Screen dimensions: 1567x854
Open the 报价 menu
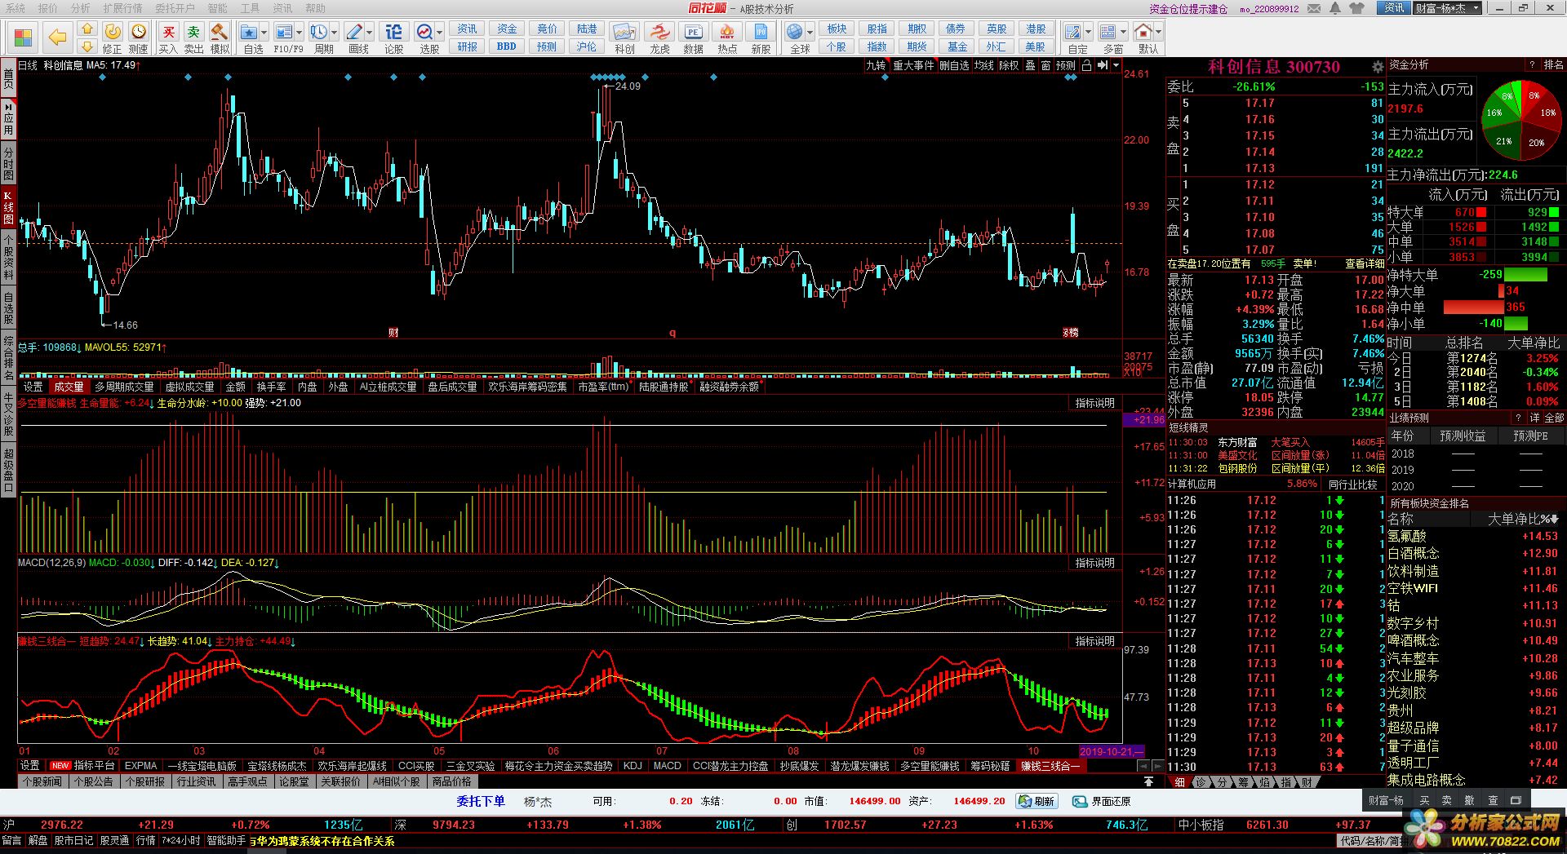[47, 8]
